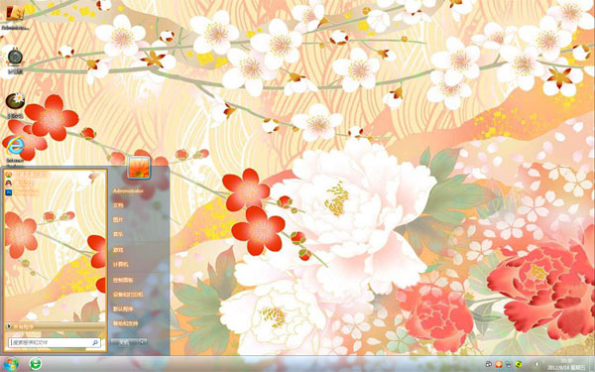
Task: Open the Administrator personal folder
Action: [128, 190]
